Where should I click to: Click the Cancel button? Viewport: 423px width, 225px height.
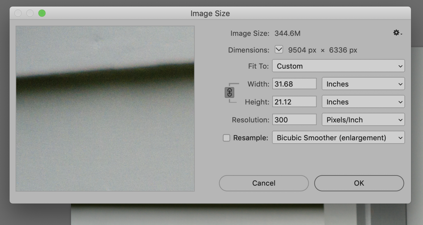click(264, 183)
